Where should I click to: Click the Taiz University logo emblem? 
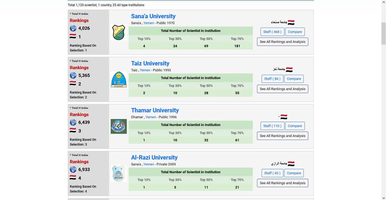tap(119, 79)
